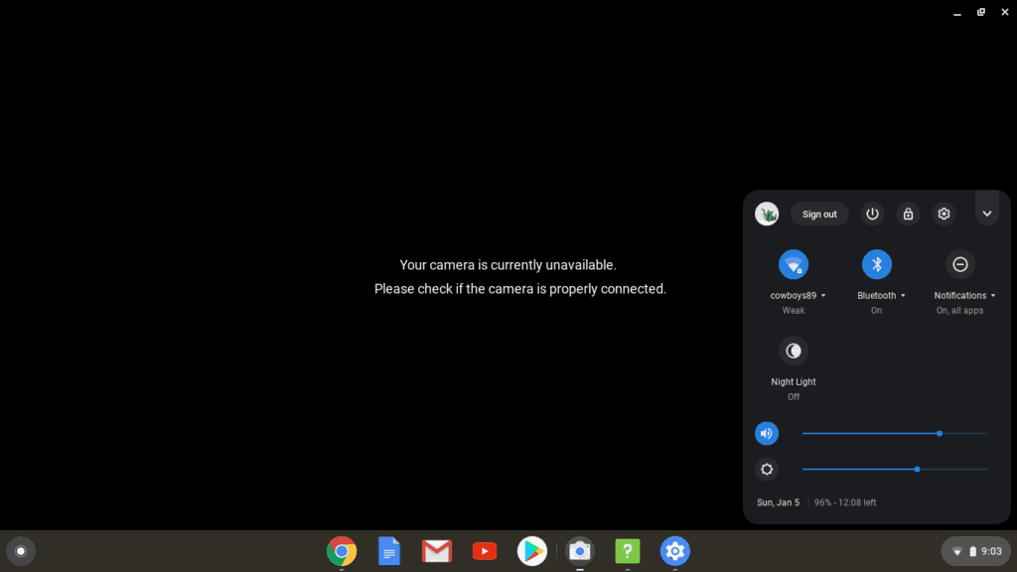Open YouTube from the shelf

485,551
